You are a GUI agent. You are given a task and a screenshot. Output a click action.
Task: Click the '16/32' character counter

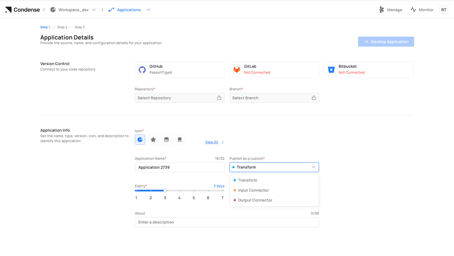(220, 159)
